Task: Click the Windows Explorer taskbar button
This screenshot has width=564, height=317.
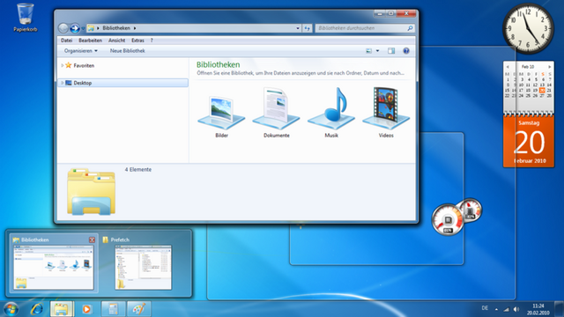Action: click(x=61, y=309)
